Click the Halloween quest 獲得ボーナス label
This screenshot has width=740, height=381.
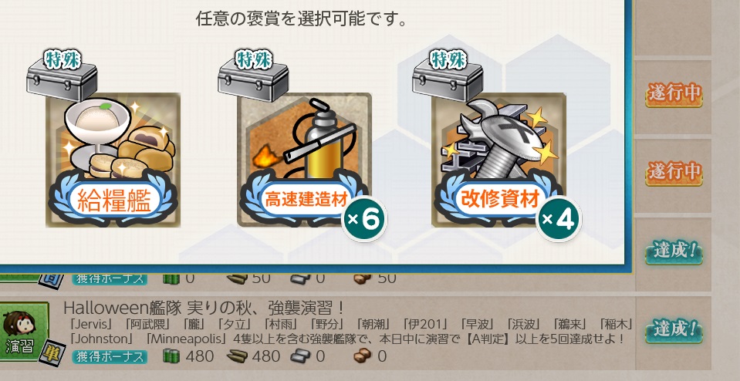[x=110, y=356]
